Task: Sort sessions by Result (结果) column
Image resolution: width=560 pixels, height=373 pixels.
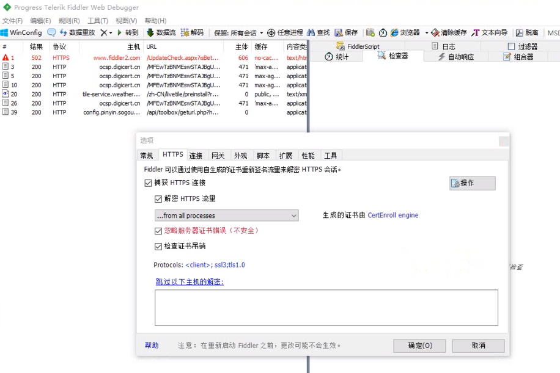Action: point(36,47)
